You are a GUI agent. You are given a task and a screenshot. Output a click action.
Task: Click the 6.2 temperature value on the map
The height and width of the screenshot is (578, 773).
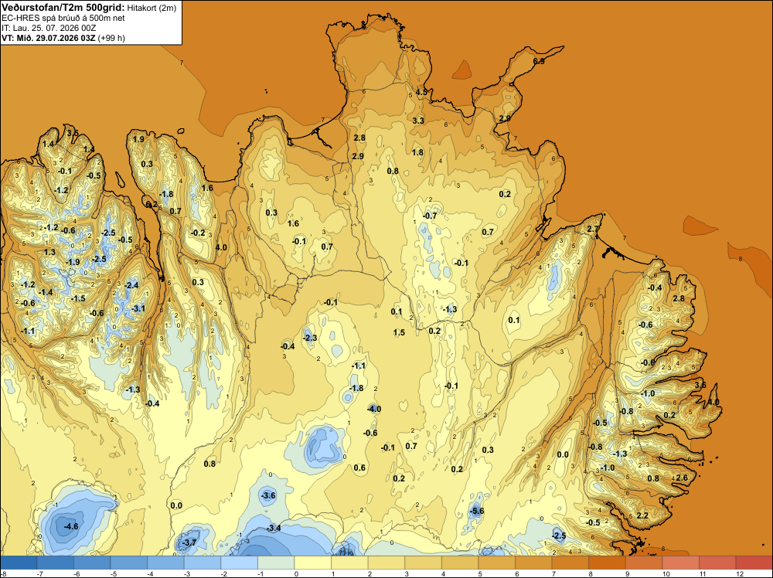(x=152, y=204)
